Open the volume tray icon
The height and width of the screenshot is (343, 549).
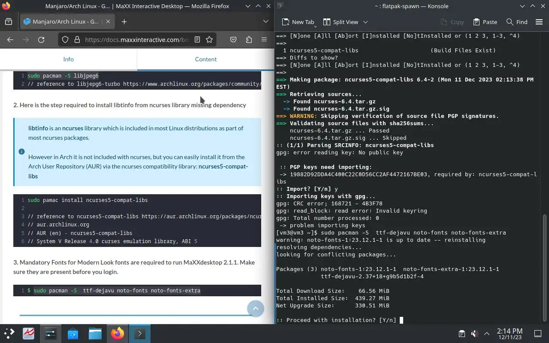click(474, 334)
